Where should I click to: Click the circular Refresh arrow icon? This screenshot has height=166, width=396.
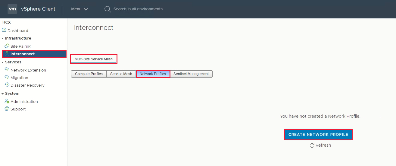pyautogui.click(x=312, y=145)
